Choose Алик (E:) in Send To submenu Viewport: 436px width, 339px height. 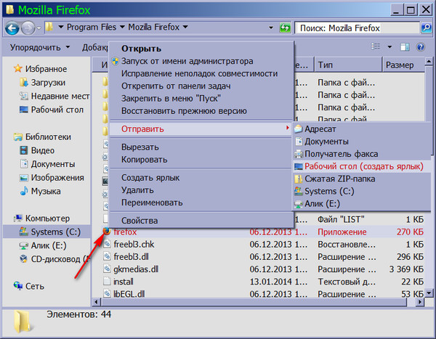coord(362,204)
